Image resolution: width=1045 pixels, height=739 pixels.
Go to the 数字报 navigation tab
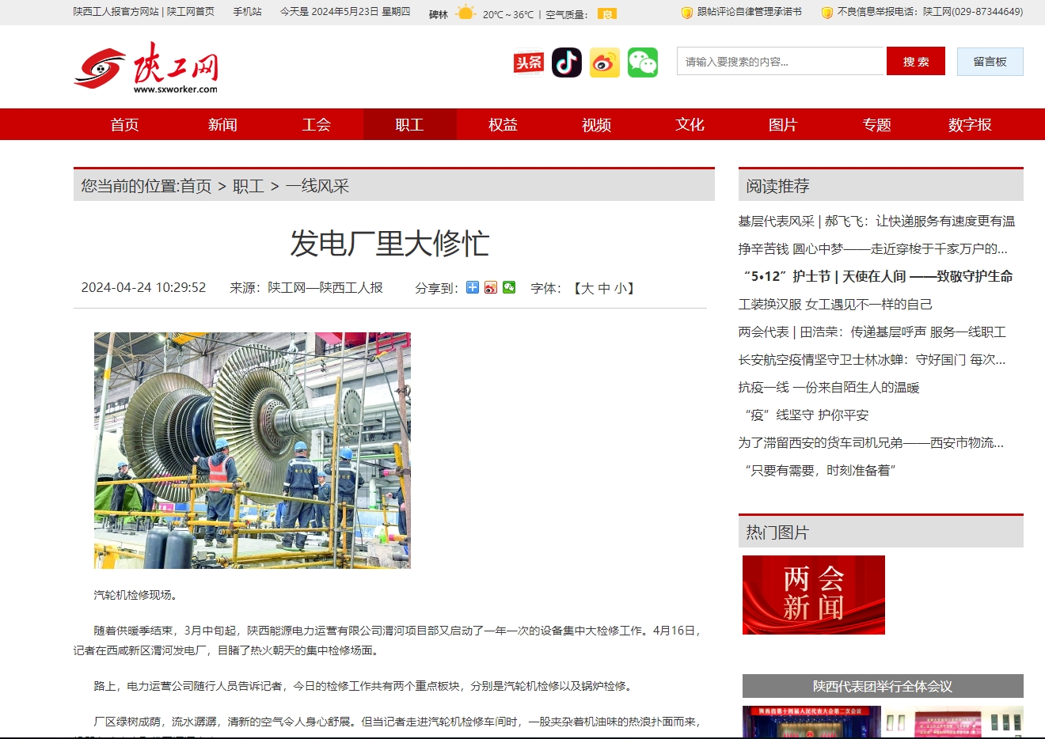[x=970, y=125]
